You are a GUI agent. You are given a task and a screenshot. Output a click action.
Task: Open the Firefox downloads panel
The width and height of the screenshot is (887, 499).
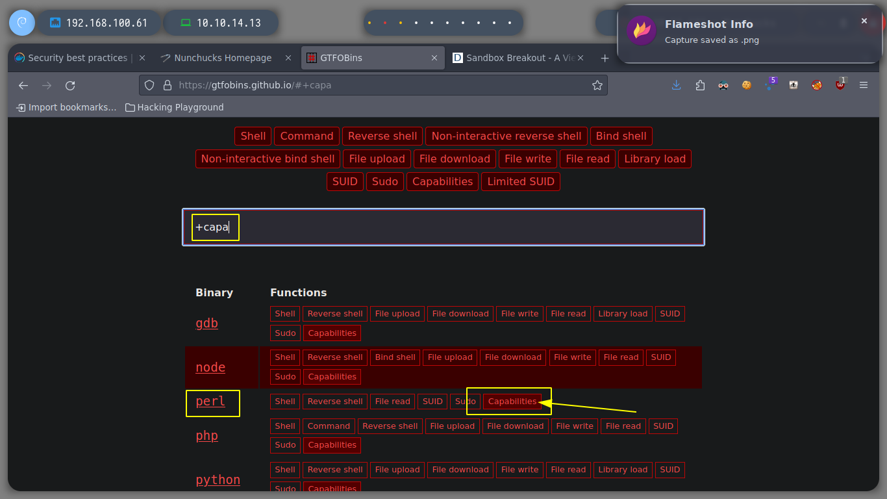677,85
